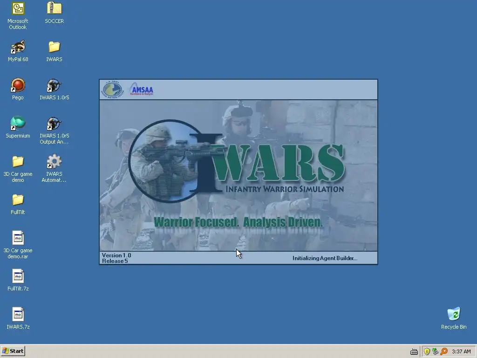
Task: Open the Windows Start menu
Action: (13, 351)
